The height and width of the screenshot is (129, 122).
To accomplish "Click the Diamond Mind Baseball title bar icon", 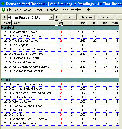I will [3, 4].
